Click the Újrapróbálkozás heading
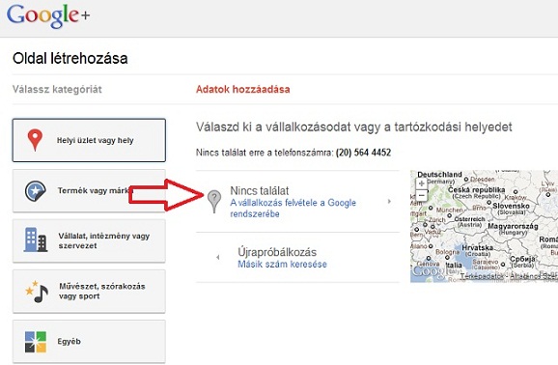This screenshot has height=365, width=558. [x=277, y=252]
